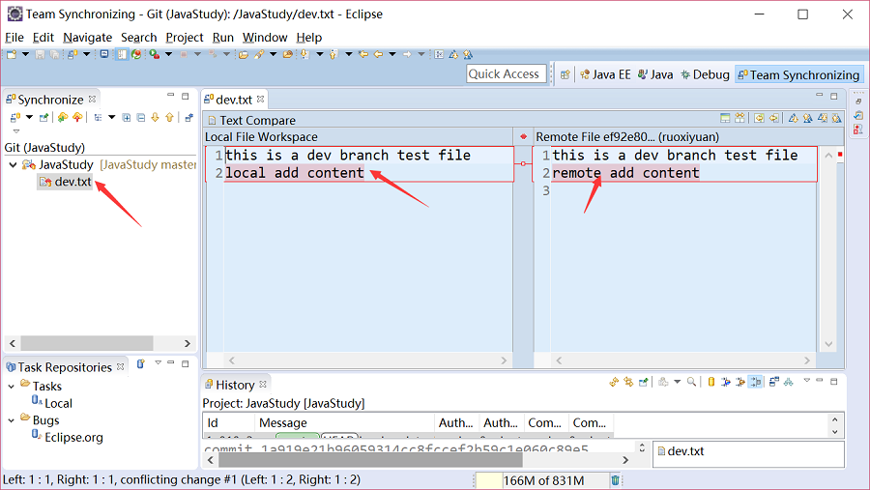Empty memory with the garbage collector trash icon

616,480
